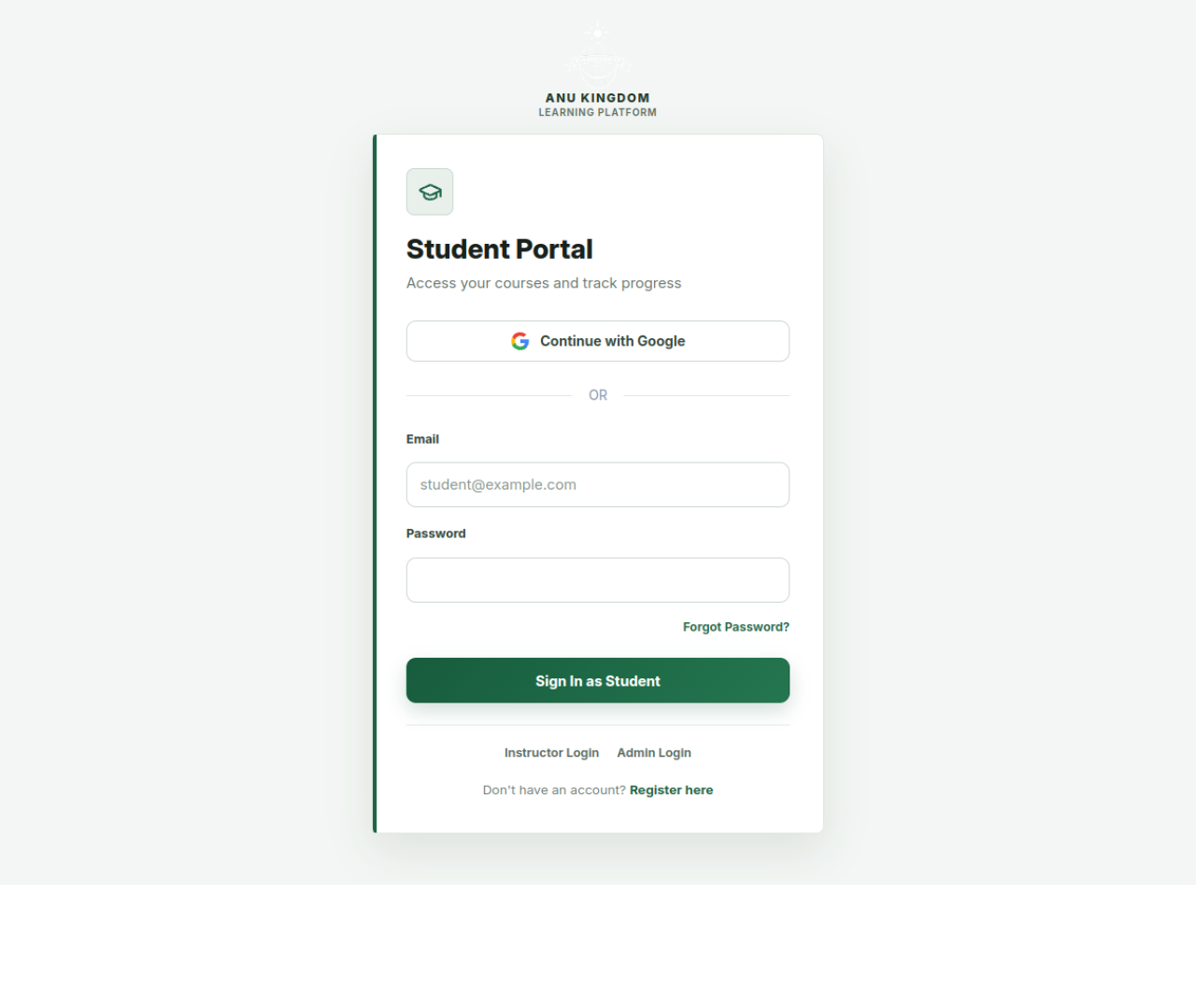Click the ANU Kingdom crest logo
Screen dimensions: 1196x996
(598, 54)
